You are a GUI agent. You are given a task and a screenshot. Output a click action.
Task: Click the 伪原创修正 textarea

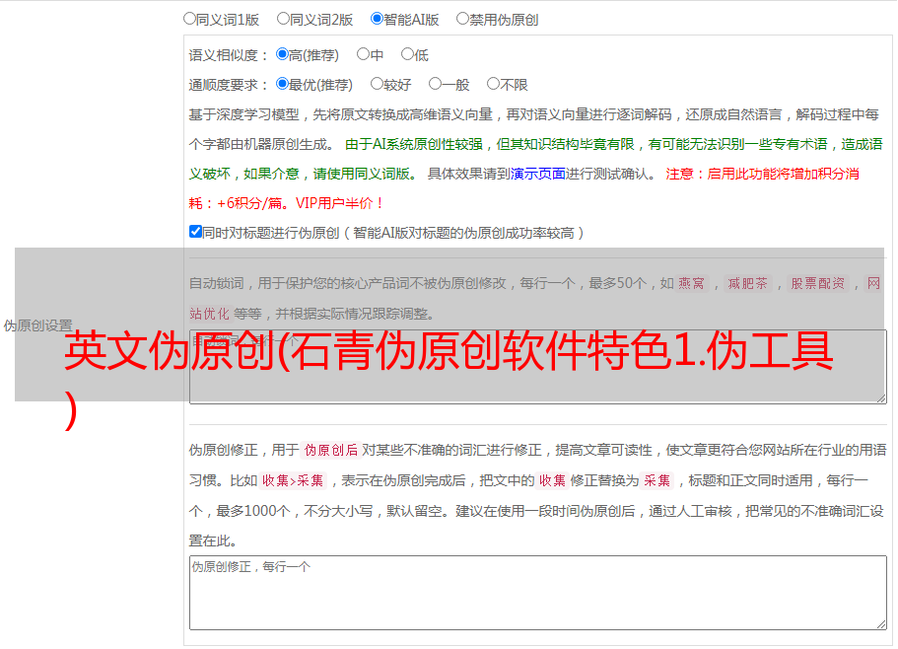click(538, 593)
